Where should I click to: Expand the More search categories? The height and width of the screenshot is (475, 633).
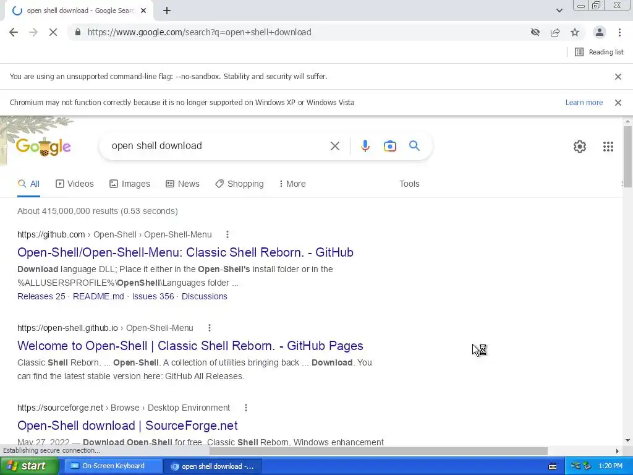(x=292, y=184)
